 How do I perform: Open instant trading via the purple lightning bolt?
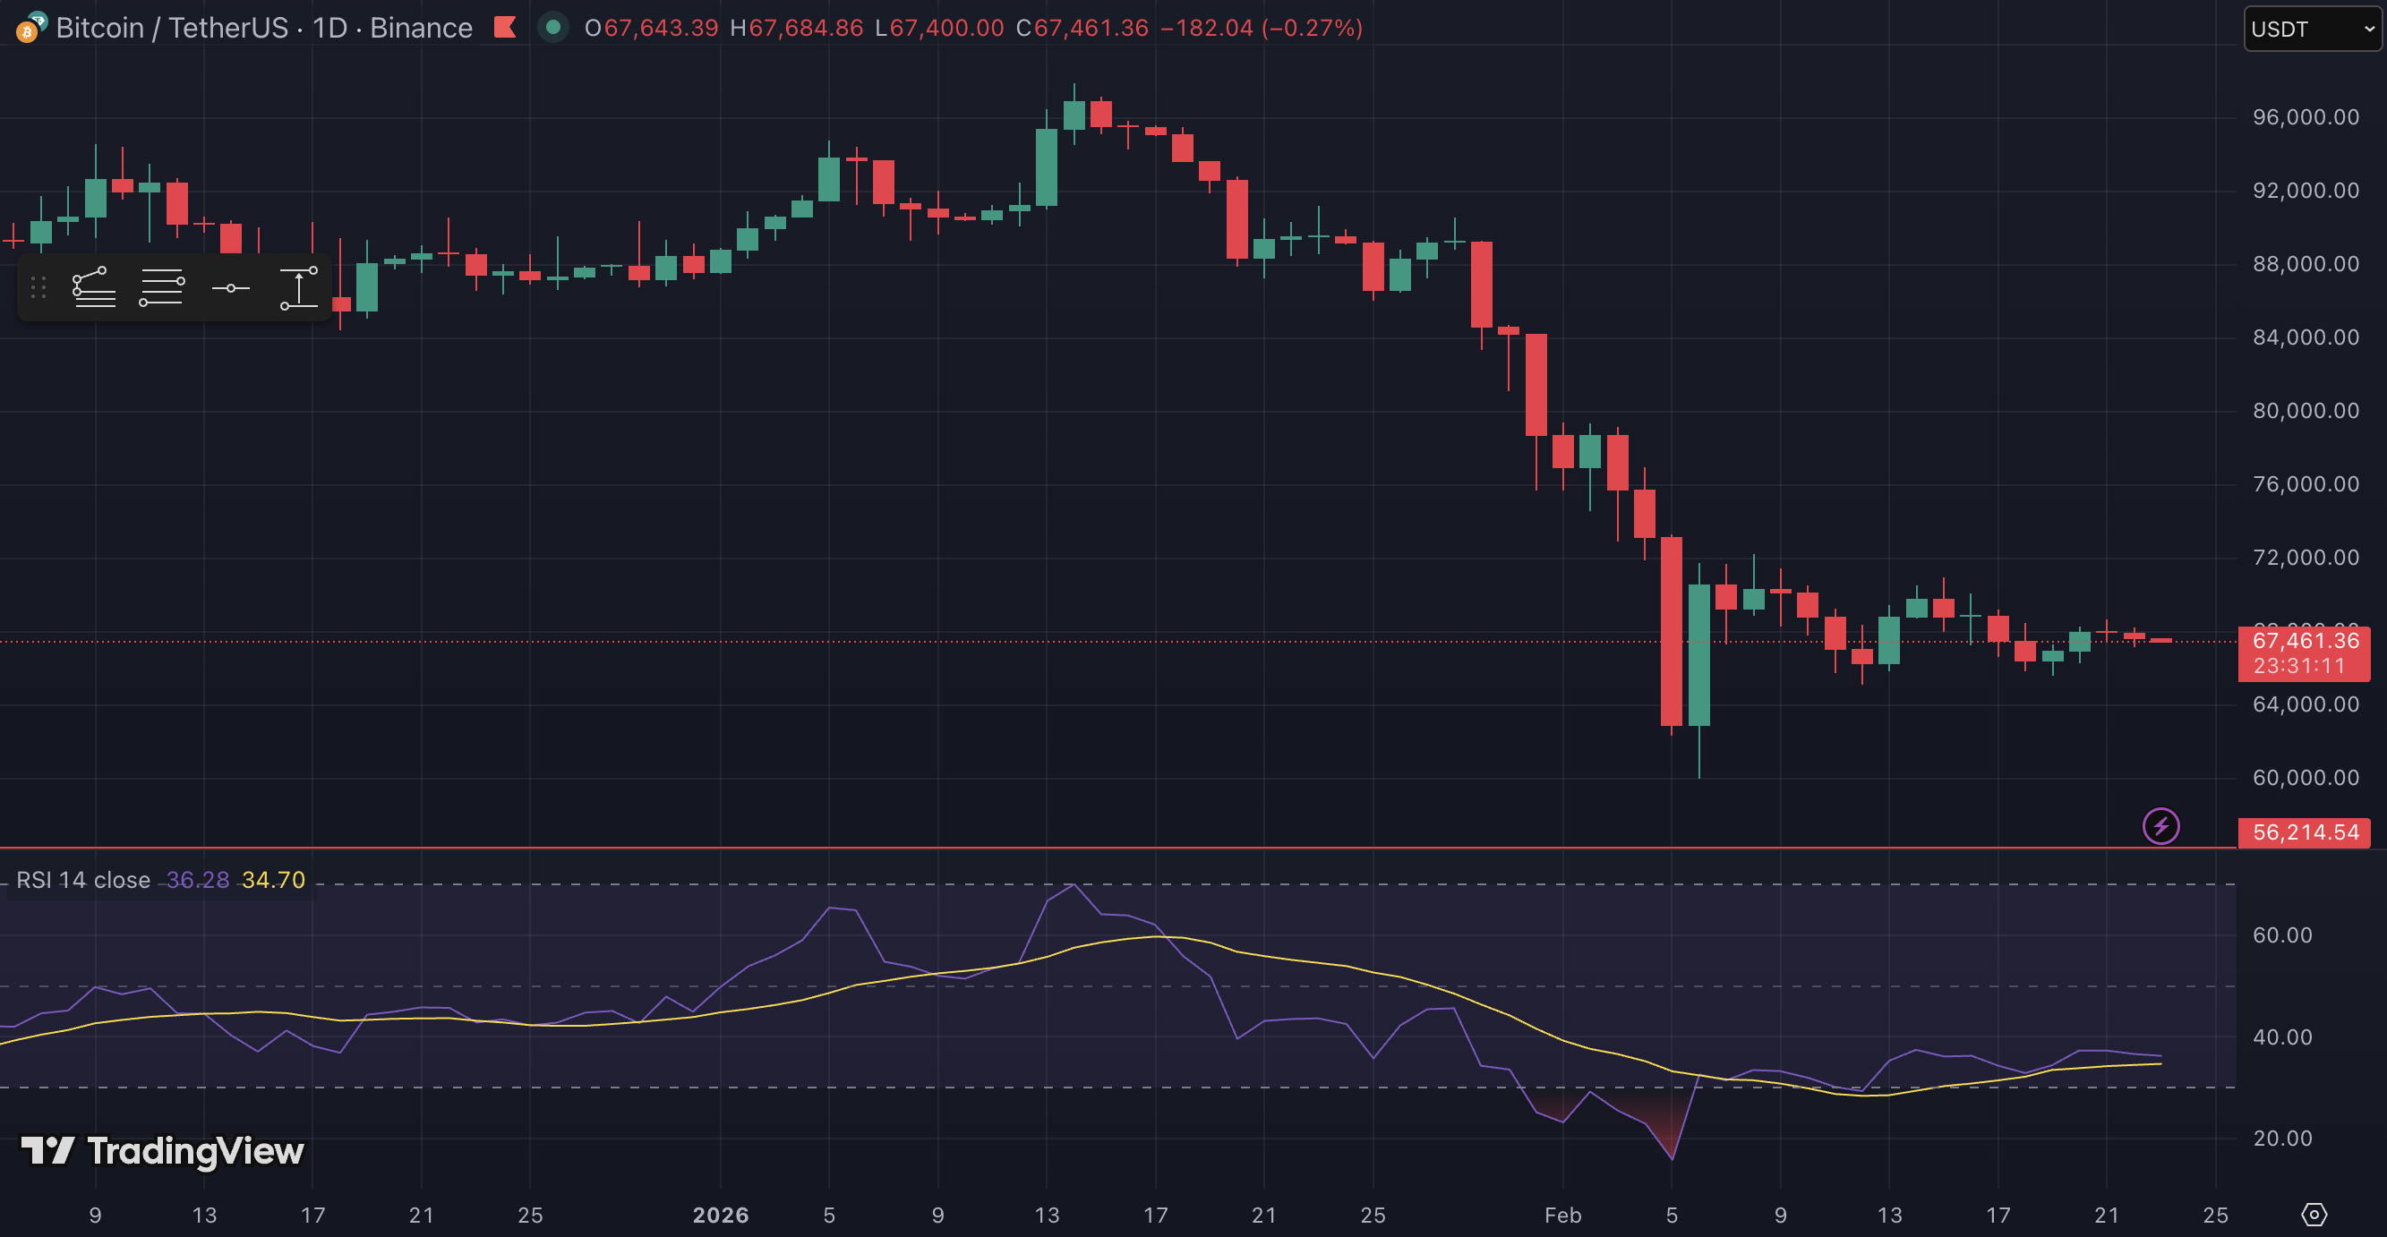pyautogui.click(x=2162, y=825)
